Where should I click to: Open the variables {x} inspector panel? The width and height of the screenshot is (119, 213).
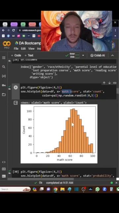4,76
